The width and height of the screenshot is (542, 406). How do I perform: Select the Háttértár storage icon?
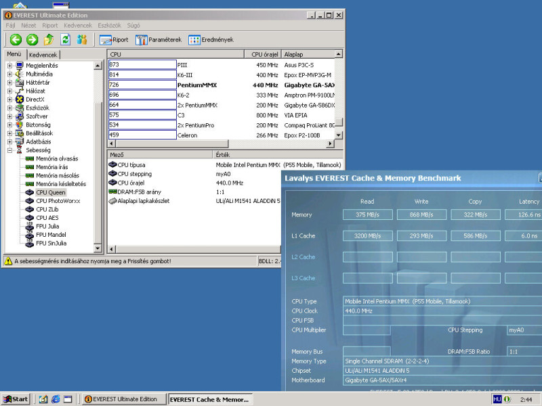pos(20,82)
